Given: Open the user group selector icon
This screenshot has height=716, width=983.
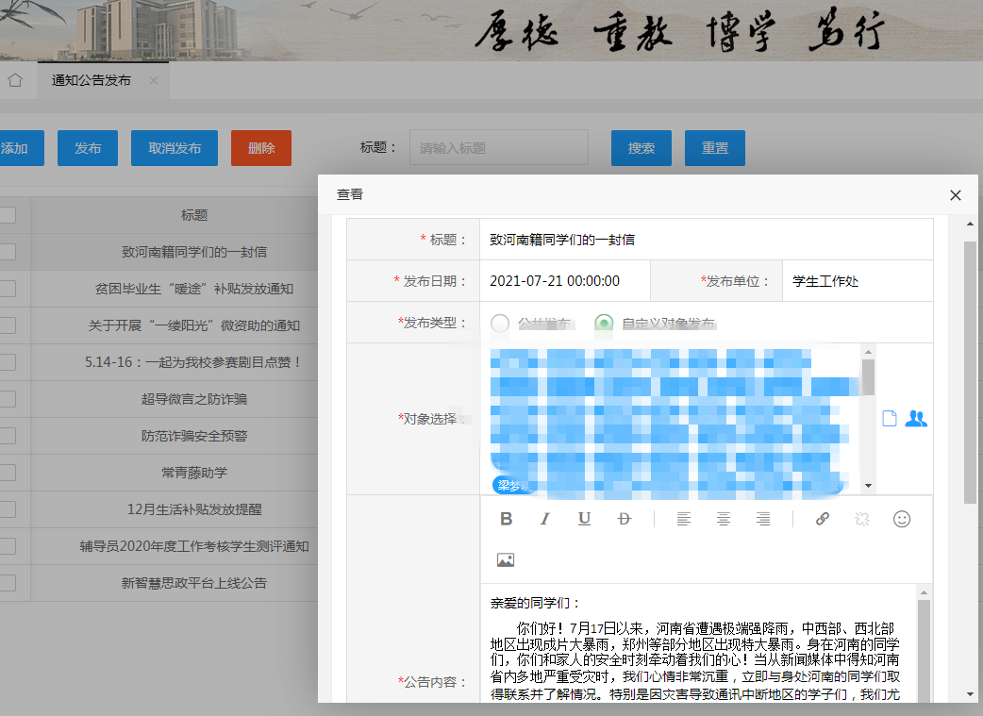Looking at the screenshot, I should [916, 419].
